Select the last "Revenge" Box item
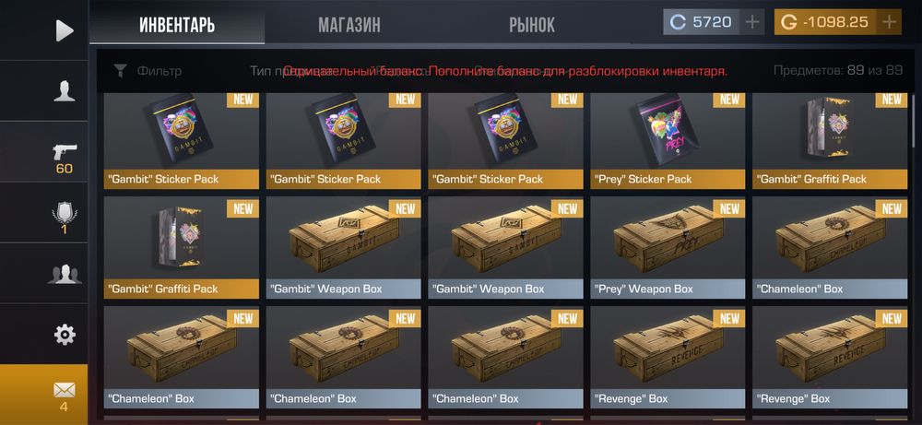The width and height of the screenshot is (922, 425). (x=830, y=357)
